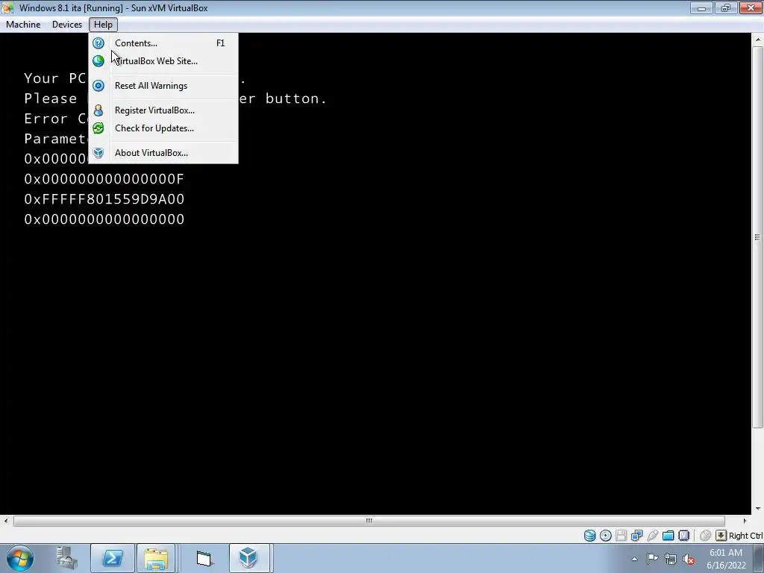This screenshot has width=764, height=573.
Task: Open File Explorer from the taskbar
Action: point(156,558)
